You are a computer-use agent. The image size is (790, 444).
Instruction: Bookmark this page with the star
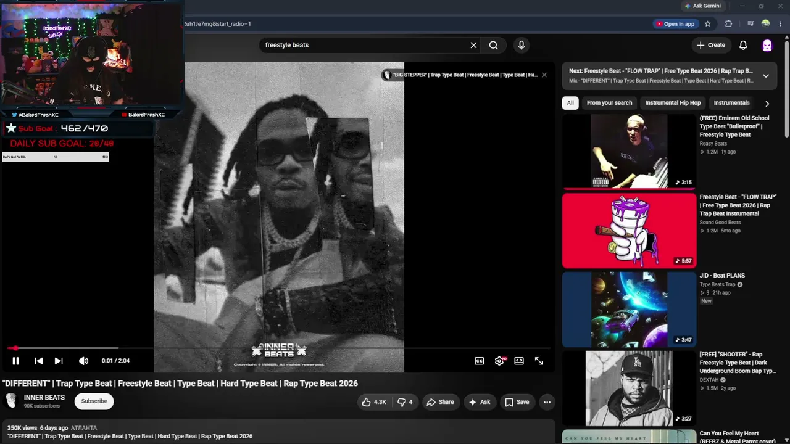click(x=708, y=24)
